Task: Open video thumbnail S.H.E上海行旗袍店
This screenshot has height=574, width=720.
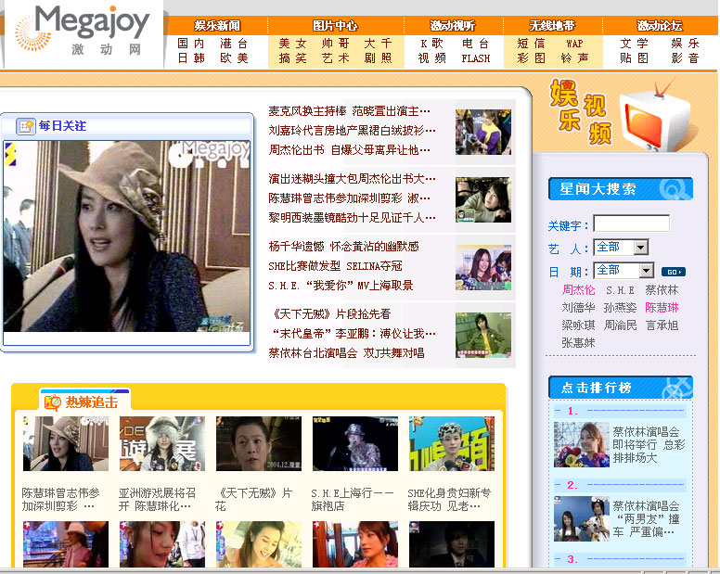Action: click(x=355, y=443)
